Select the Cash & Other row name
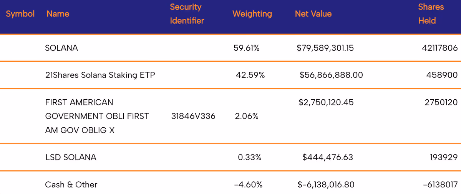The image size is (461, 194). click(71, 185)
